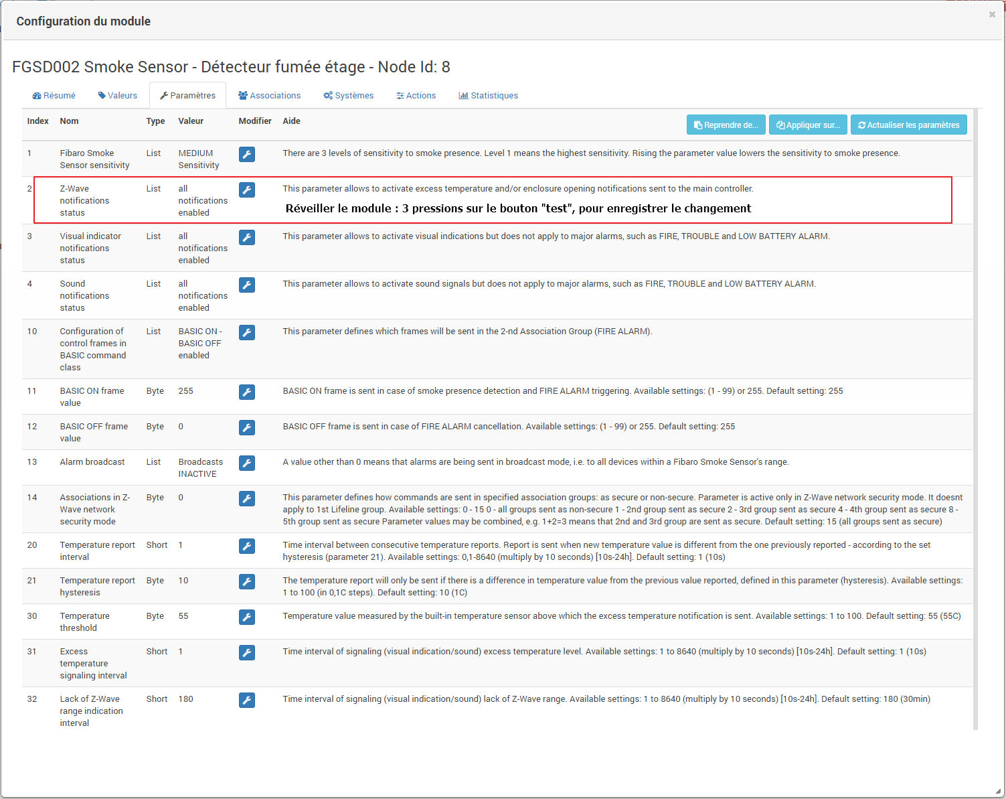1006x799 pixels.
Task: Edit Alarm broadcast parameter wrench
Action: 247,463
